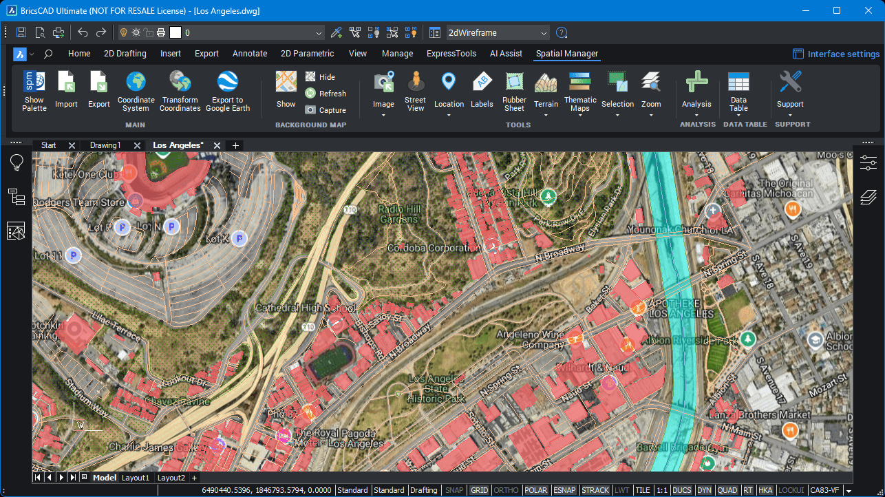This screenshot has height=497, width=885.
Task: Toggle POLAR tracking in status bar
Action: click(536, 490)
